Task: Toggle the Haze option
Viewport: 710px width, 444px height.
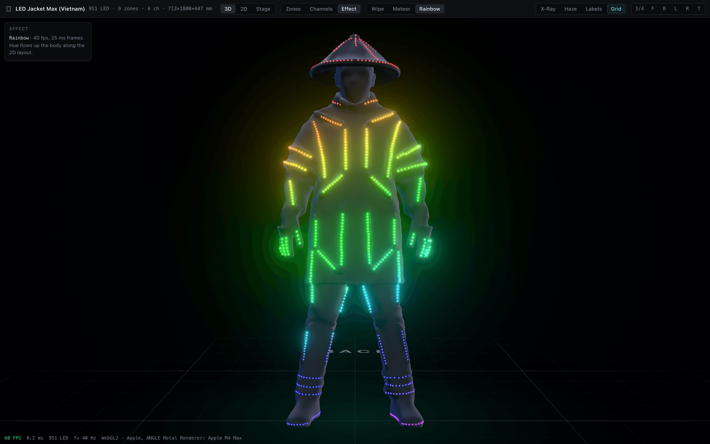Action: (570, 9)
